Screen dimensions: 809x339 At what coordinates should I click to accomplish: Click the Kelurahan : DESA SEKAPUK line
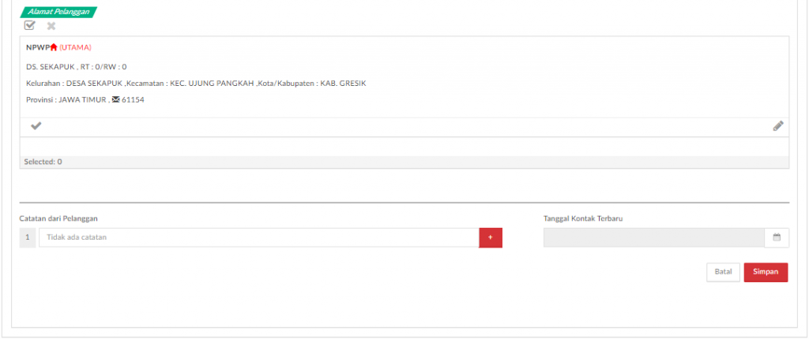coord(196,84)
